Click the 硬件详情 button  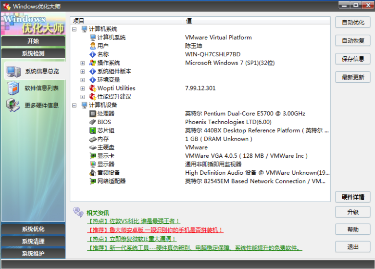pyautogui.click(x=353, y=197)
